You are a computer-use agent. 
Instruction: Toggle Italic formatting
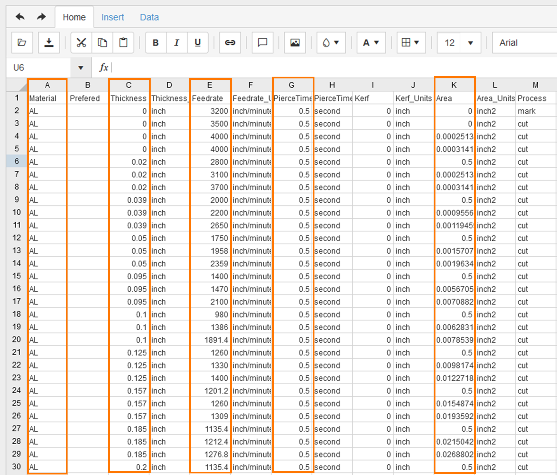pos(177,43)
